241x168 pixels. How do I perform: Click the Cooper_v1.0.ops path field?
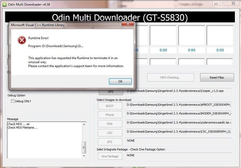179,92
